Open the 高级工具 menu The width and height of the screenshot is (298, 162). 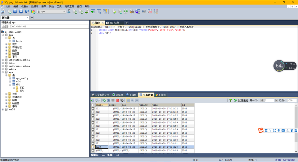[69, 7]
